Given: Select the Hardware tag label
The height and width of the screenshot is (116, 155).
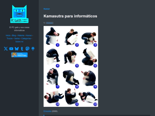Looking at the screenshot, I should pyautogui.click(x=50, y=23).
